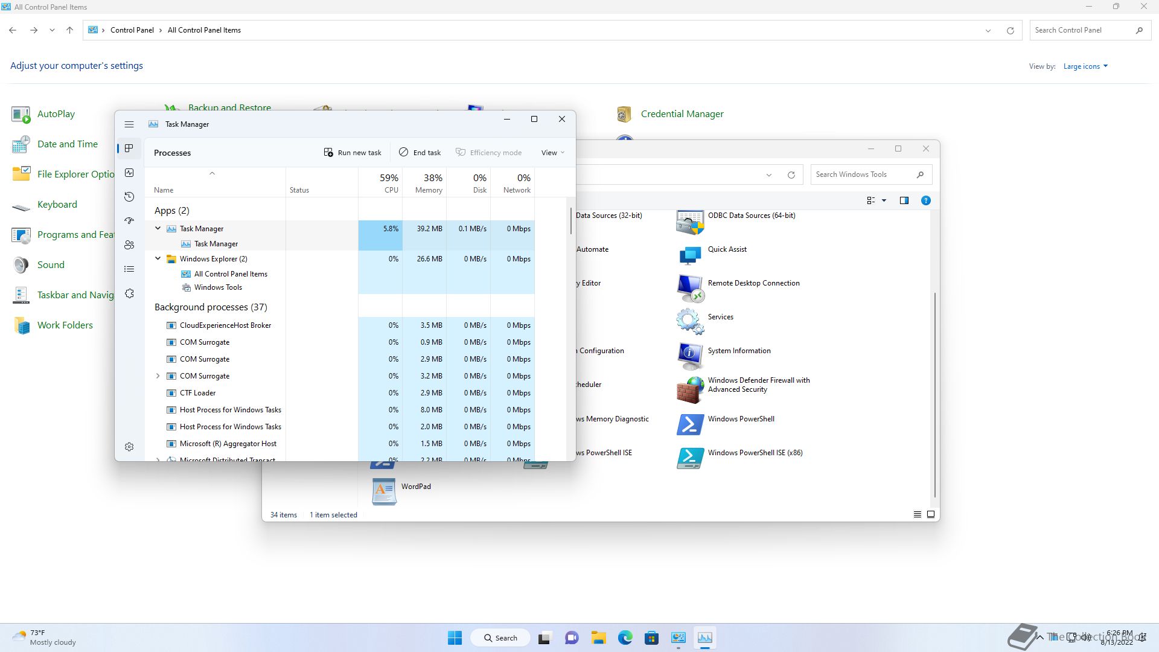1159x652 pixels.
Task: Open Task Manager hamburger navigation menu
Action: [129, 124]
